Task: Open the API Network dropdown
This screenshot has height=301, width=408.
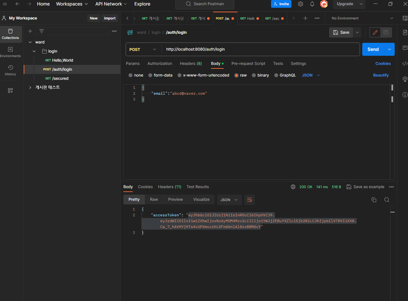Action: pyautogui.click(x=112, y=4)
